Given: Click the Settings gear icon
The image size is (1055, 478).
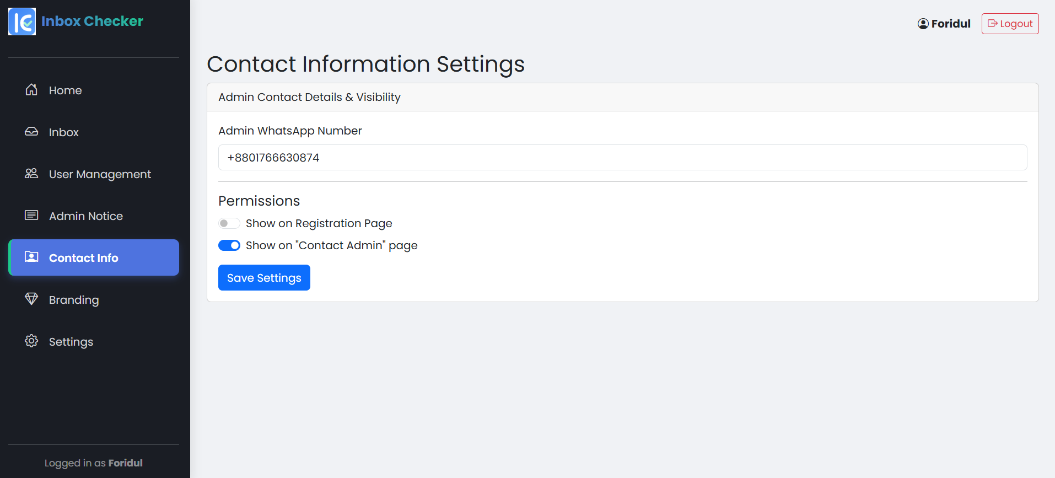Looking at the screenshot, I should pyautogui.click(x=31, y=341).
